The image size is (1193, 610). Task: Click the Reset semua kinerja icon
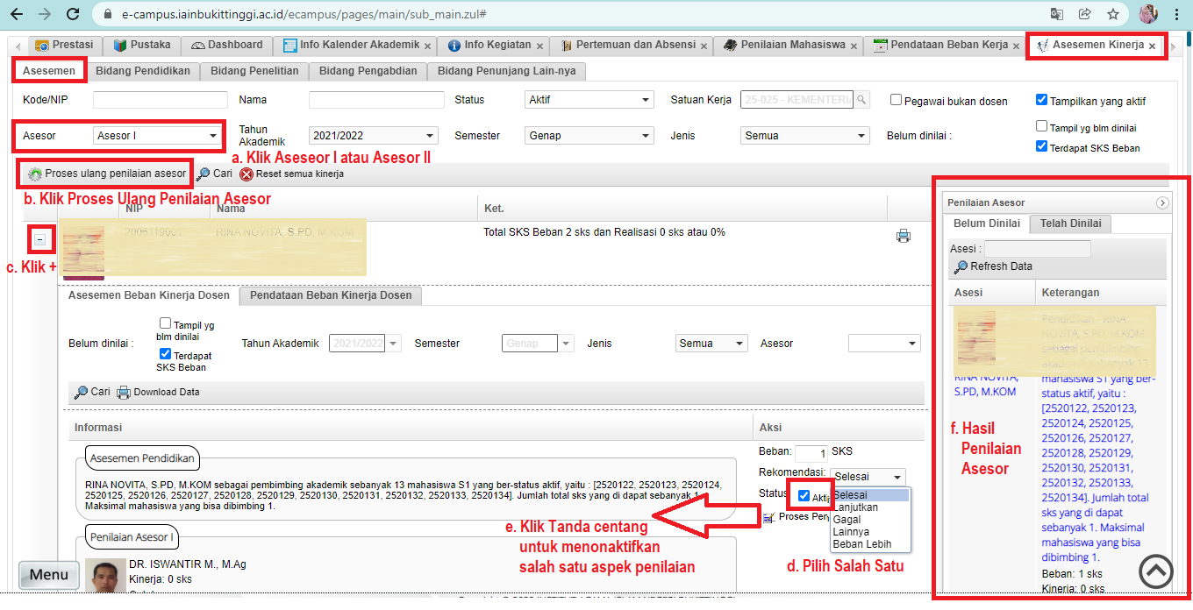coord(246,174)
